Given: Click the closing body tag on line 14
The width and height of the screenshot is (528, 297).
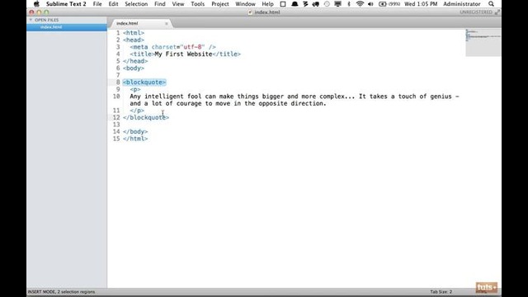Looking at the screenshot, I should [x=135, y=132].
